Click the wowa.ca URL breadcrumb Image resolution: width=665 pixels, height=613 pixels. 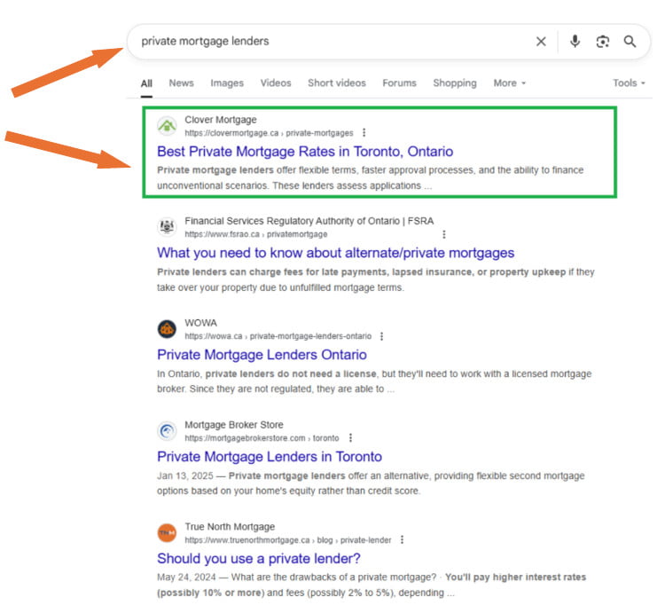(x=278, y=336)
